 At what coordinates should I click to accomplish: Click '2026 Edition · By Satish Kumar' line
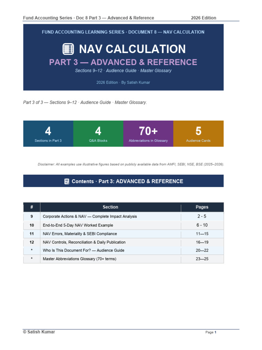tap(123, 82)
